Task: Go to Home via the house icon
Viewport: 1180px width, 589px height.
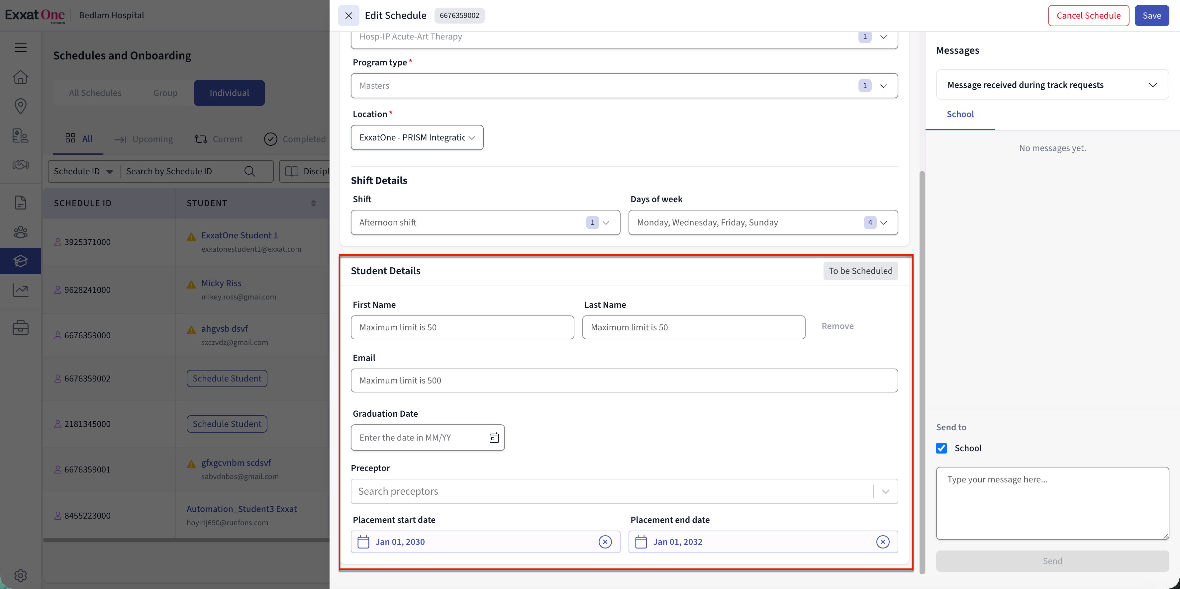Action: click(21, 77)
